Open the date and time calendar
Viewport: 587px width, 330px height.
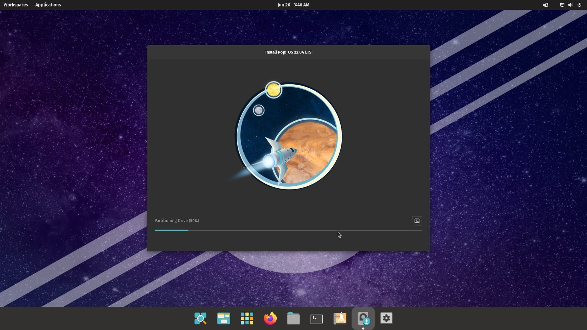[293, 5]
